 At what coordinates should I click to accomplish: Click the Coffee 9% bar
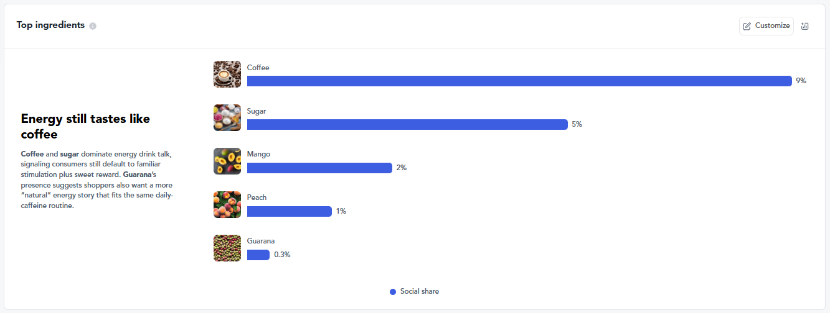(519, 81)
